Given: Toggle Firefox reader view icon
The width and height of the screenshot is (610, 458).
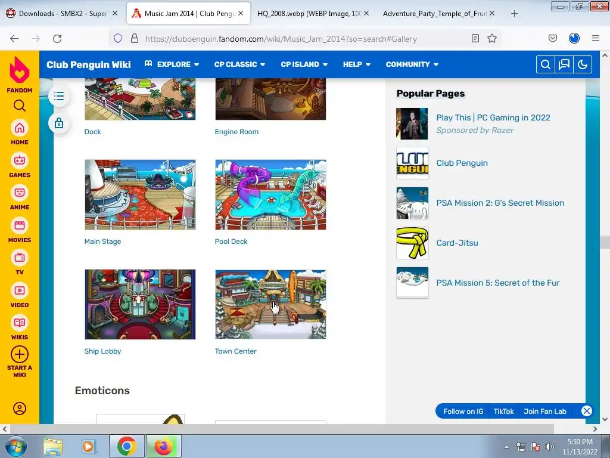Looking at the screenshot, I should (x=475, y=38).
